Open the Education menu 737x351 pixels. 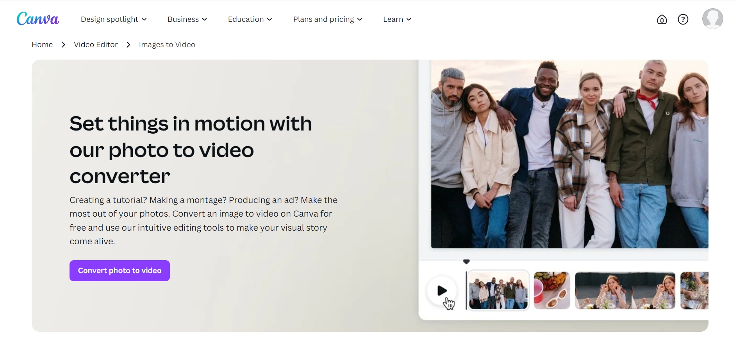tap(250, 19)
